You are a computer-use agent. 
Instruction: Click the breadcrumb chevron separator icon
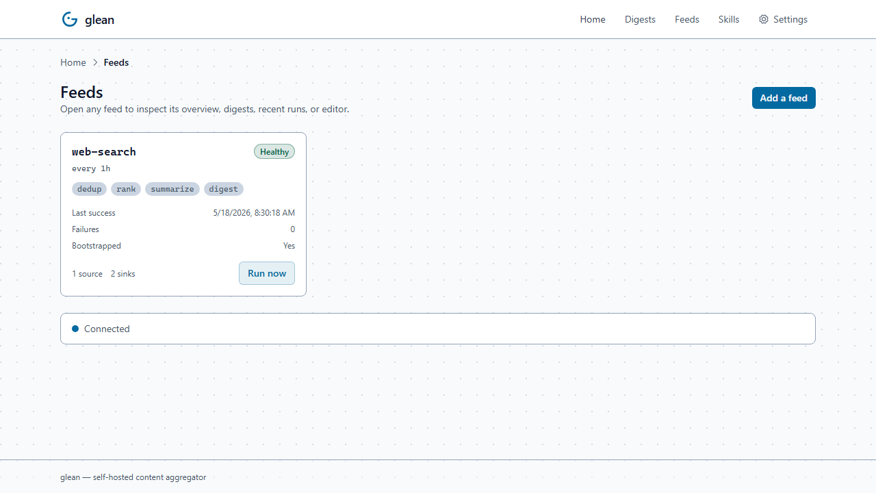pos(95,62)
